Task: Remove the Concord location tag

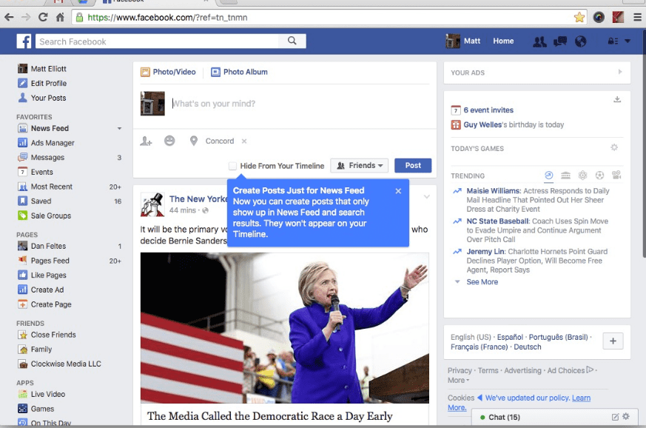Action: (244, 141)
